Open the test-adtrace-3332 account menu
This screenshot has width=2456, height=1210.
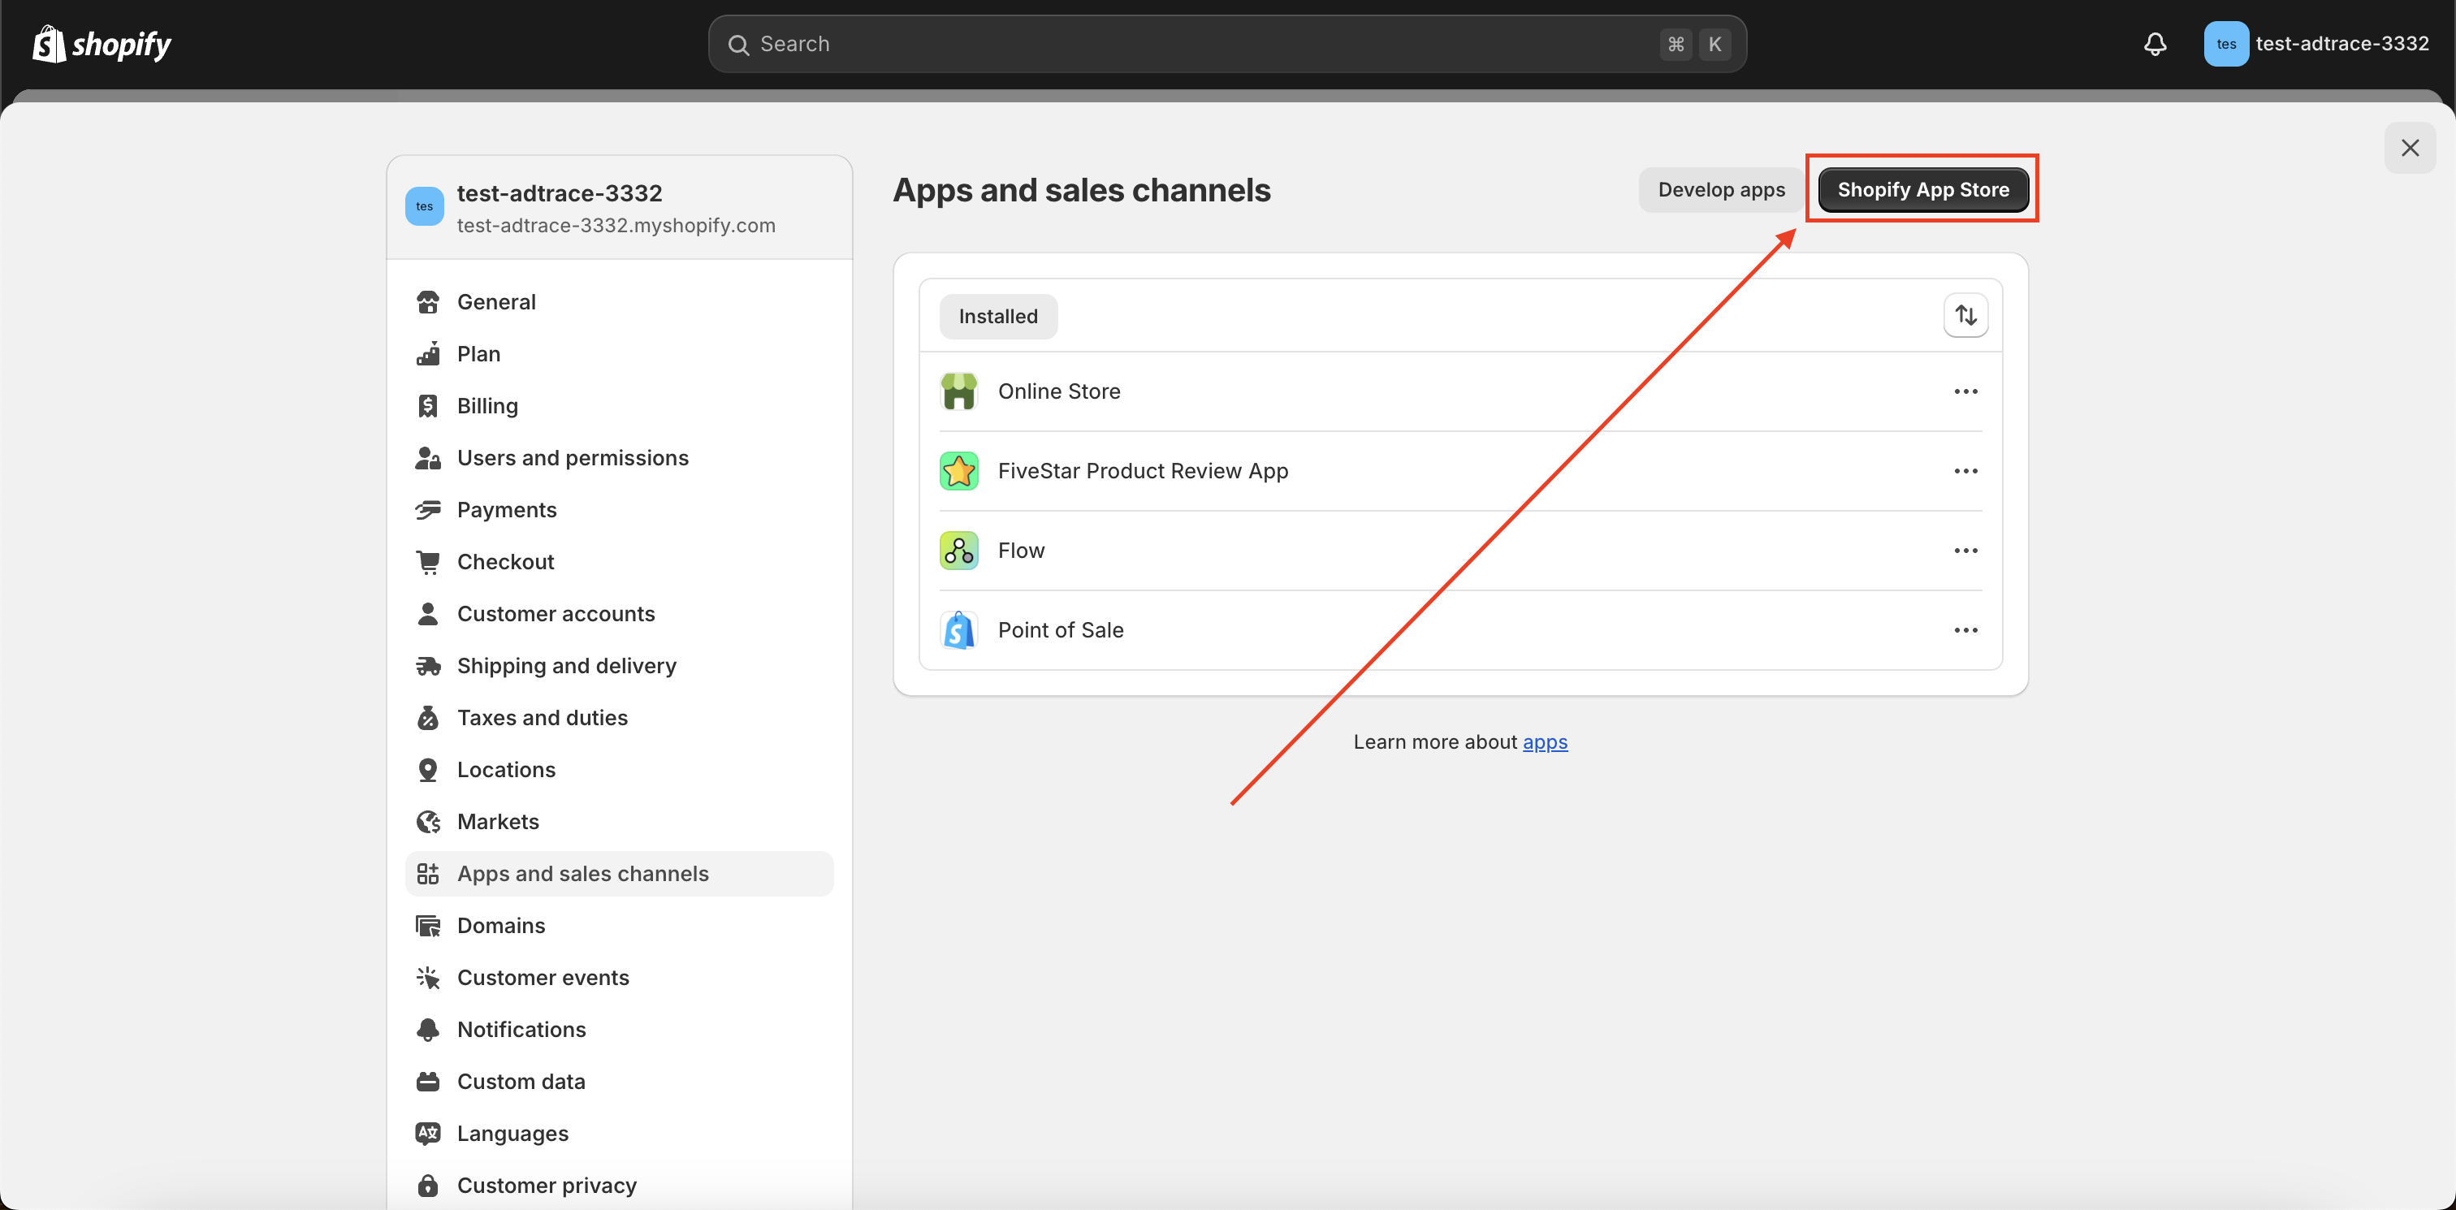coord(2317,44)
